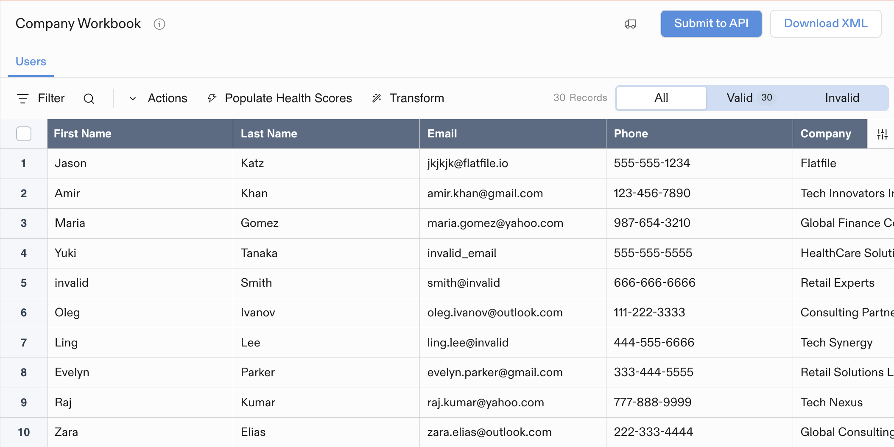The height and width of the screenshot is (447, 894).
Task: Open the Users sheet tab
Action: point(31,61)
